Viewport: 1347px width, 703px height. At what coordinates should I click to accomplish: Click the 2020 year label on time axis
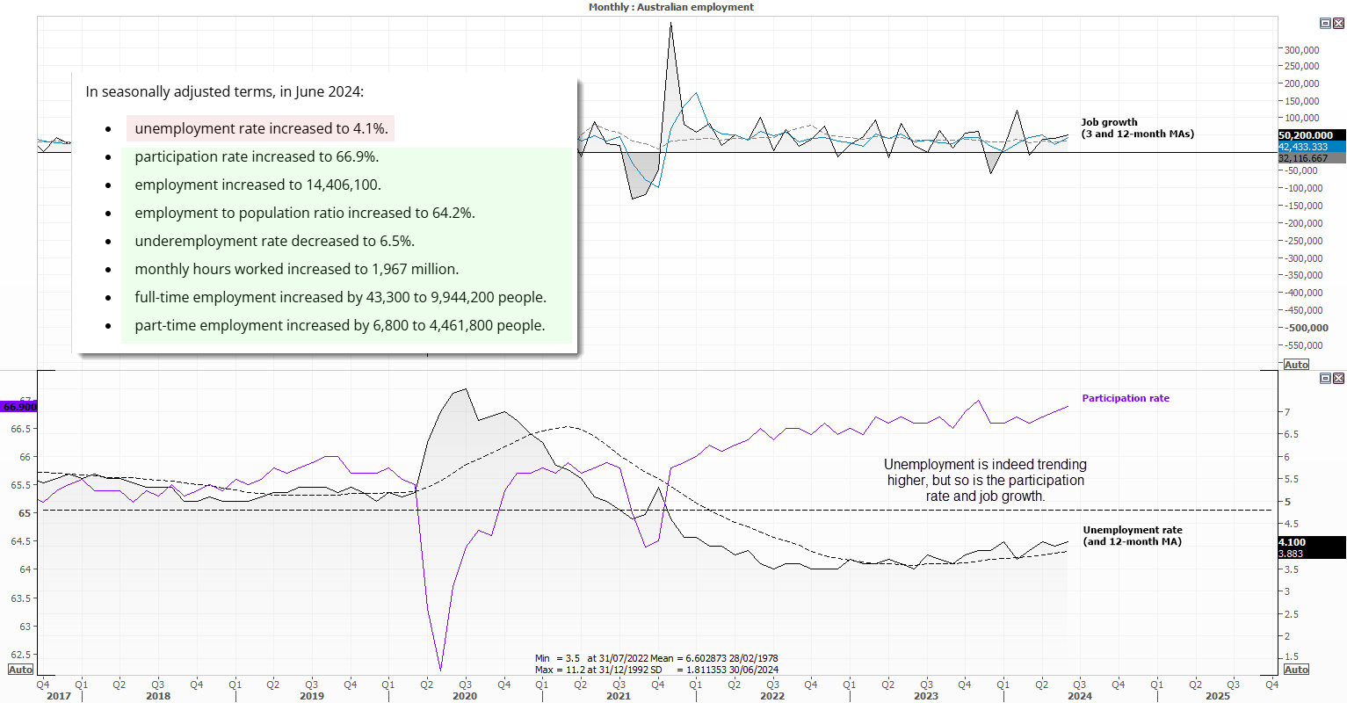[465, 696]
